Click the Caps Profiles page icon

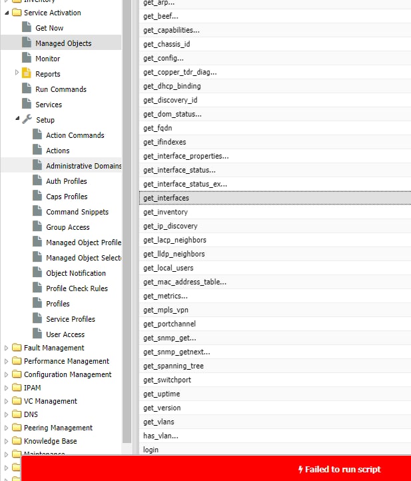[37, 196]
